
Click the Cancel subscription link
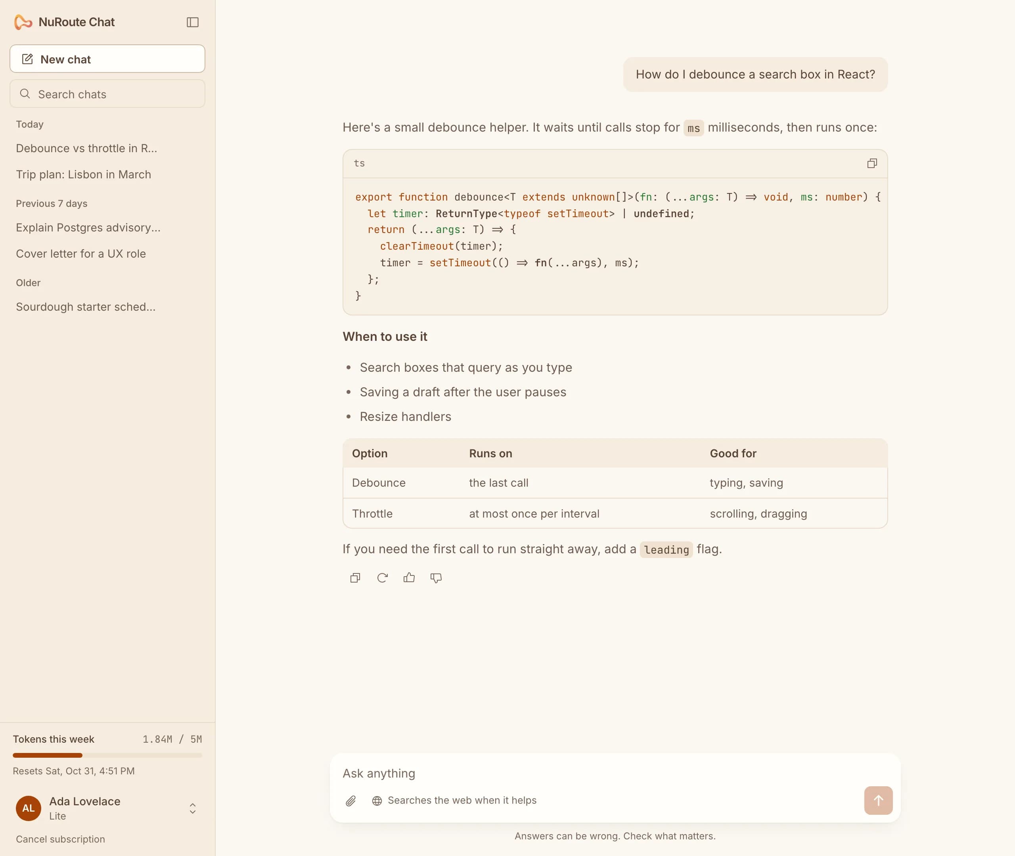pos(60,839)
